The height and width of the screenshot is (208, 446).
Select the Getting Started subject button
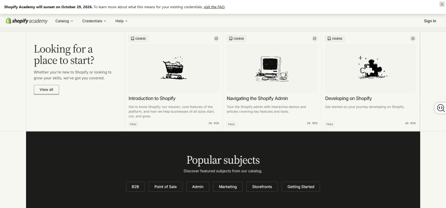coord(301,187)
